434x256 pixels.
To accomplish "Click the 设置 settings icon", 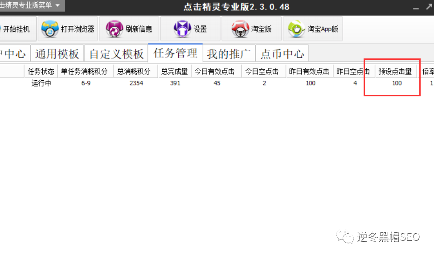I will point(182,29).
